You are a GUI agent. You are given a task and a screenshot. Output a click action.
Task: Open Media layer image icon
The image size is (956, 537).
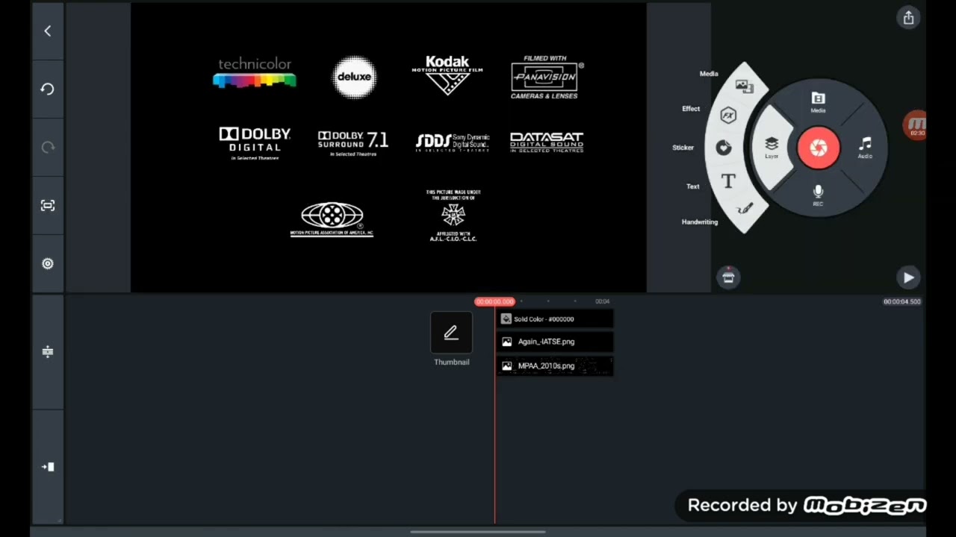pos(743,86)
